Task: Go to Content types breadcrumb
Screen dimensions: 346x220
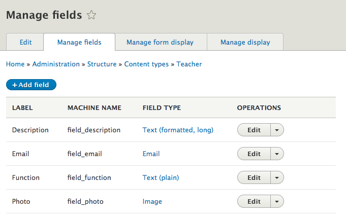Action: 146,64
